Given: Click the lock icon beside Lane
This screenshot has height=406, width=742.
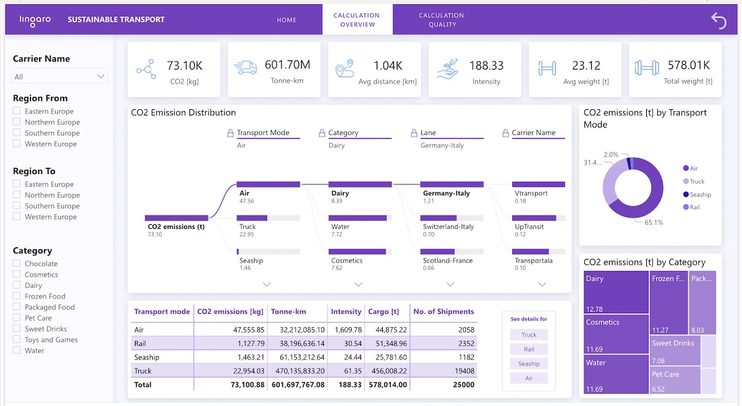Looking at the screenshot, I should [x=414, y=132].
